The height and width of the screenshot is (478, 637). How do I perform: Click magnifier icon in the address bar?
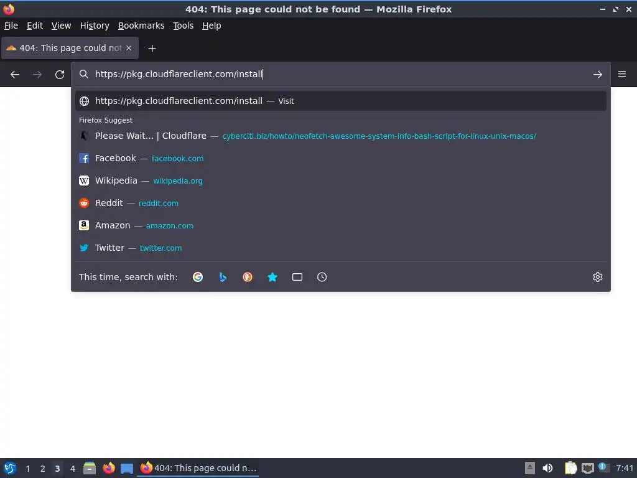tap(84, 74)
